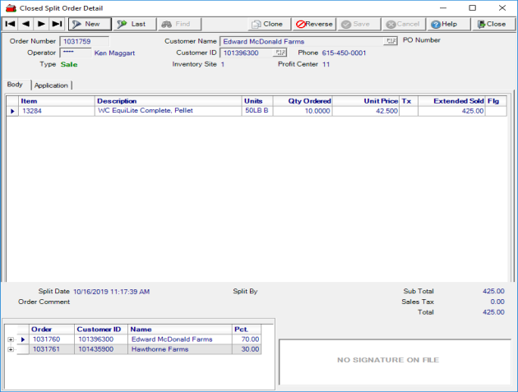Clone this order with the Clone button
This screenshot has height=392, width=518.
[268, 24]
